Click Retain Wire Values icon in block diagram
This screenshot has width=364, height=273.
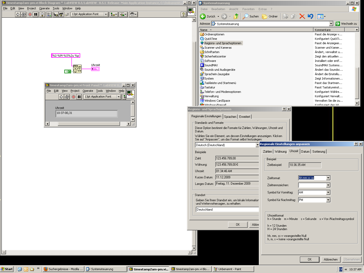[x=49, y=15]
